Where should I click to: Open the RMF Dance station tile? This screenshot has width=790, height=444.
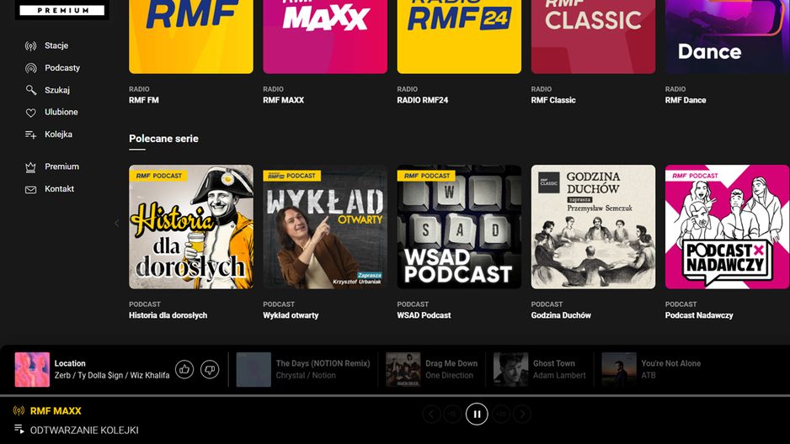[727, 37]
